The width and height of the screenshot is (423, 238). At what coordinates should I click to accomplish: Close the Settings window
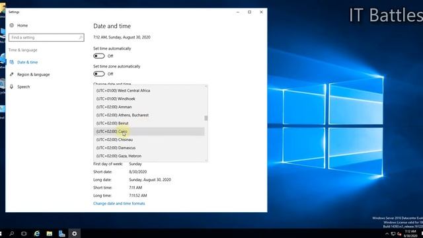(261, 12)
